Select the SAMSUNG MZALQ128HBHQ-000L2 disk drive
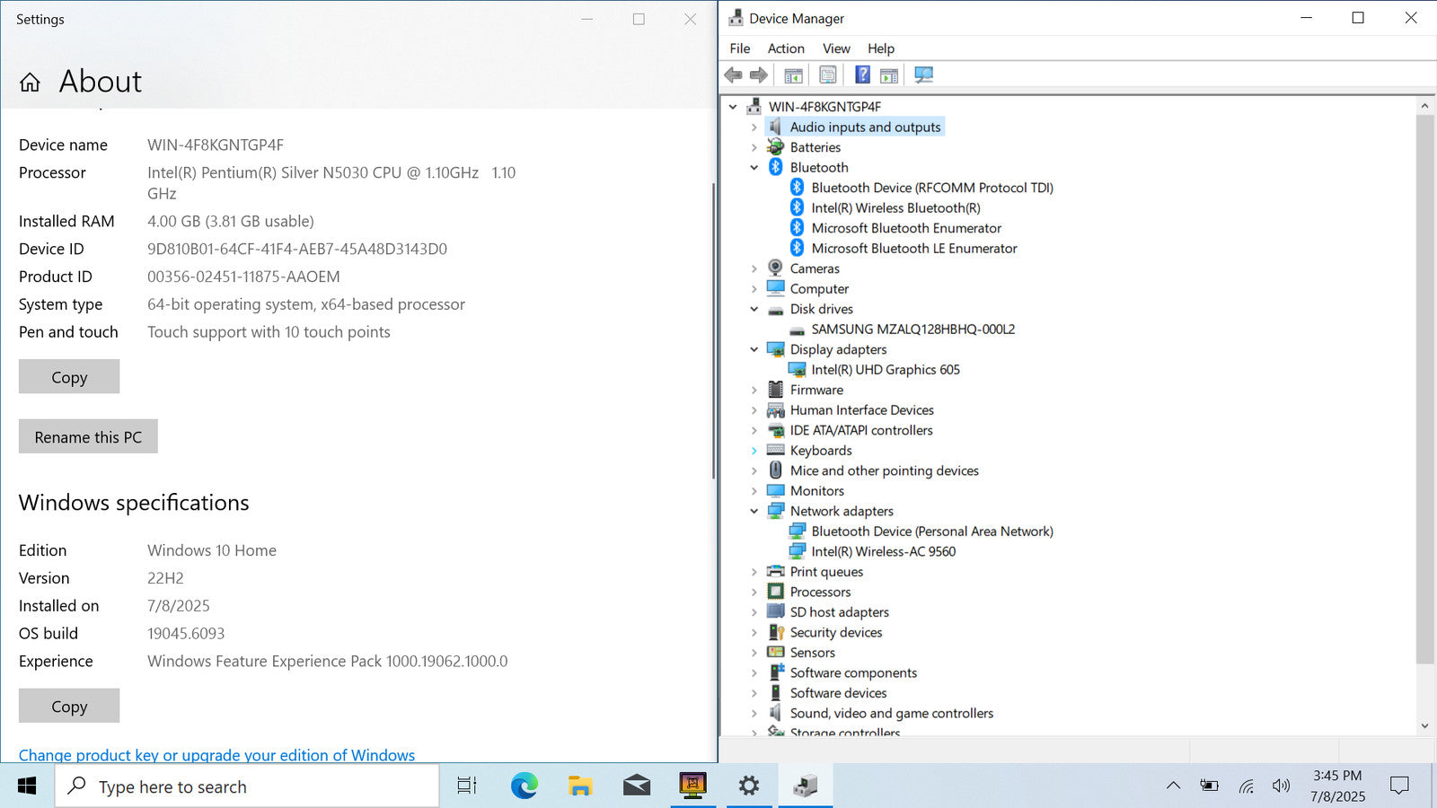Viewport: 1437px width, 808px height. (912, 329)
